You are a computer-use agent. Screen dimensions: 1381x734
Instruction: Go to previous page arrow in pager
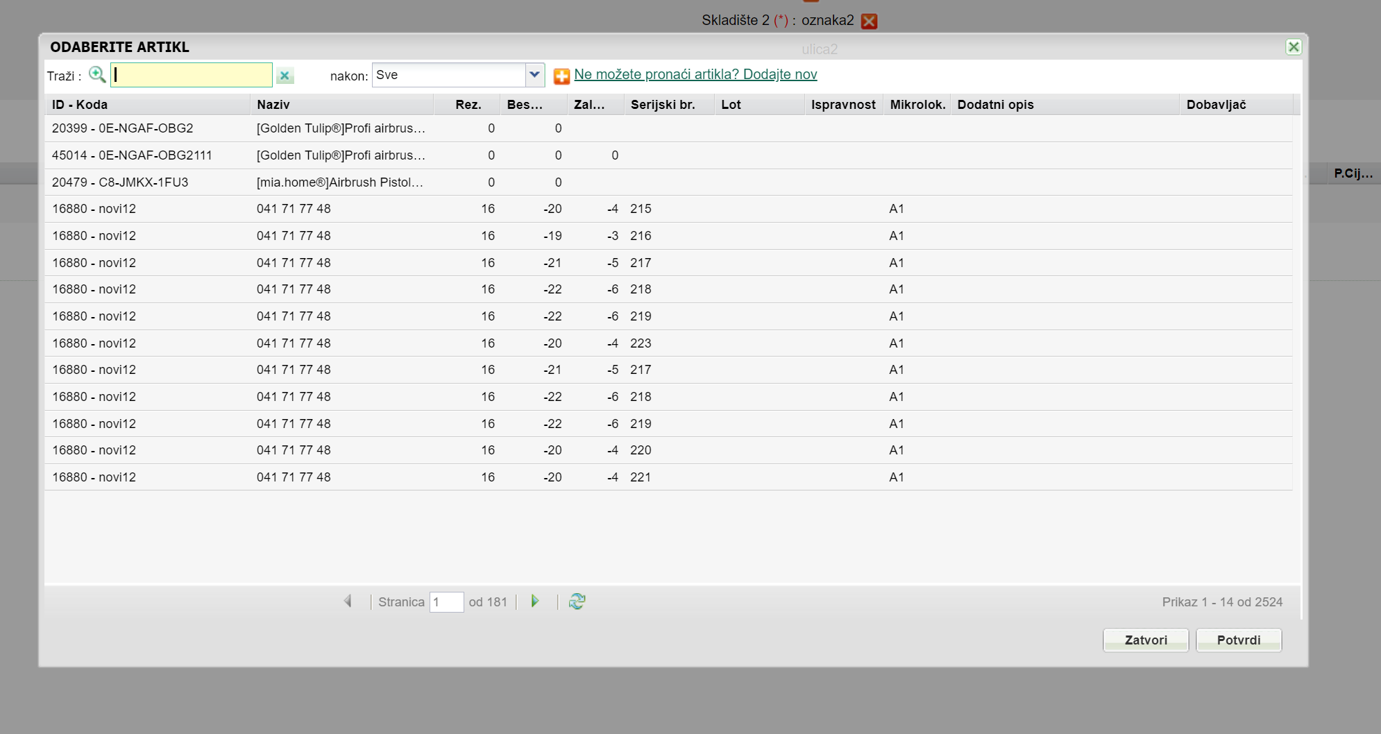(x=348, y=601)
